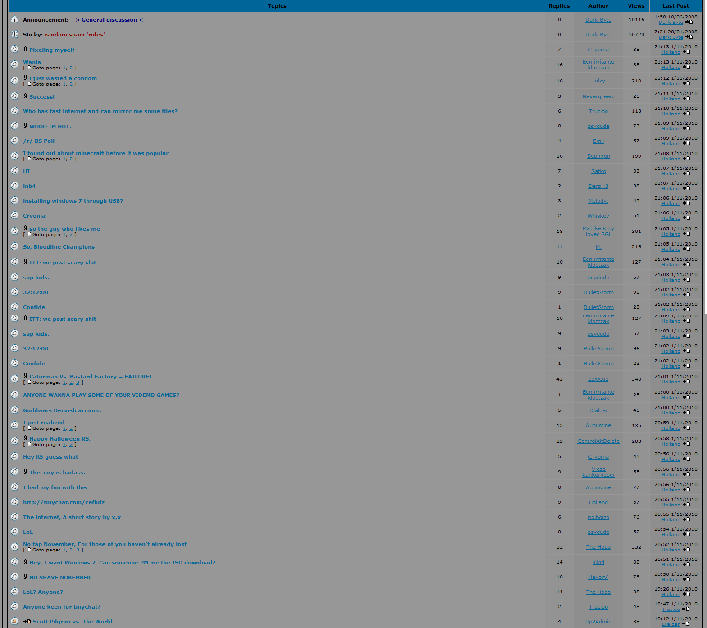
Task: Click view count 50720 for random spam 'rules'
Action: (x=636, y=35)
